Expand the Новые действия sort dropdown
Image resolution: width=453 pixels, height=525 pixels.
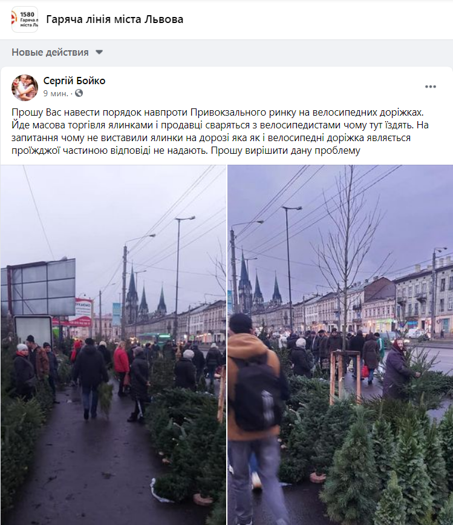(57, 53)
